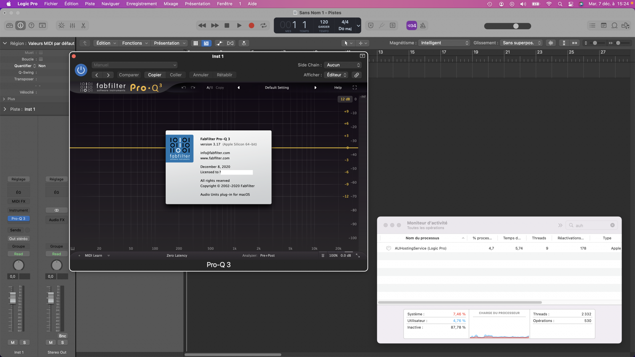Viewport: 635px width, 357px height.
Task: Open the Smart Controls dial icon
Action: pyautogui.click(x=62, y=26)
